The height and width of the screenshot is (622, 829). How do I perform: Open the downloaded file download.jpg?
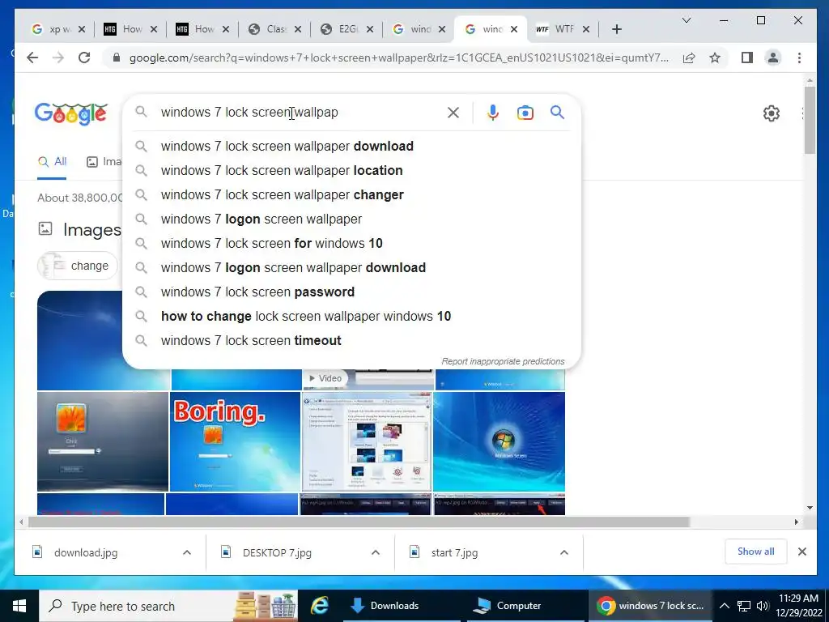point(86,552)
